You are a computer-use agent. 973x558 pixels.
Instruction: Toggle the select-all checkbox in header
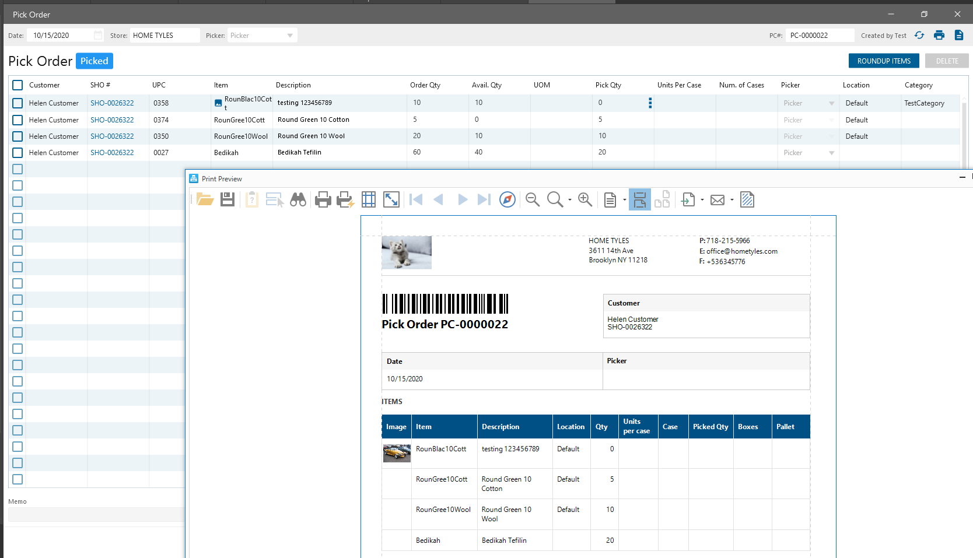pyautogui.click(x=17, y=85)
